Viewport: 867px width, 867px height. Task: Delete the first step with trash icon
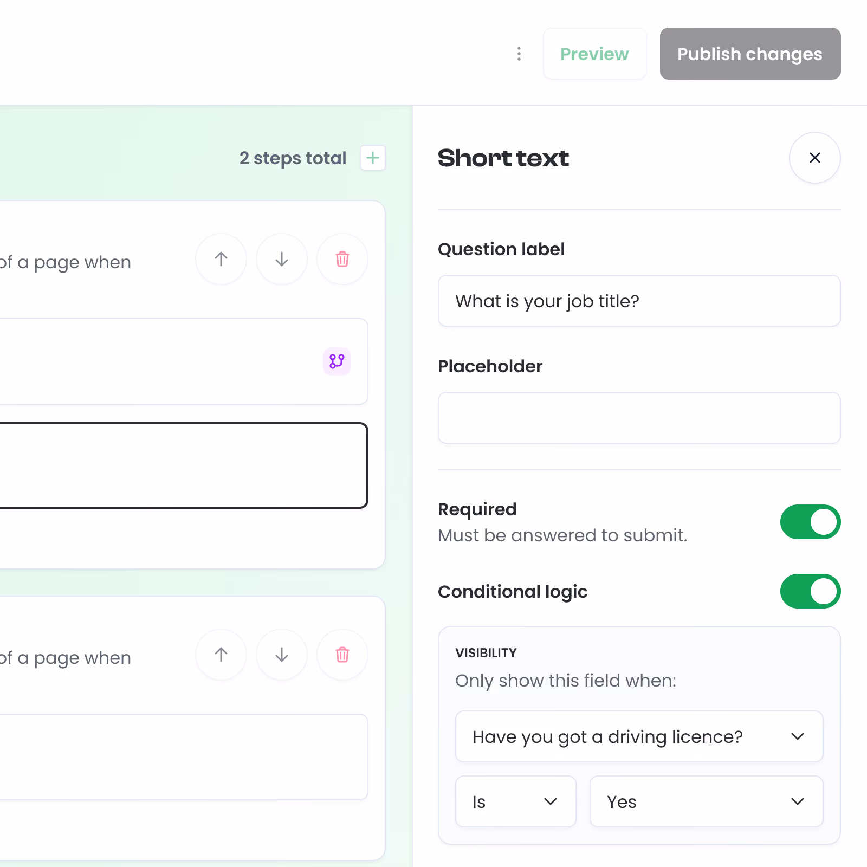342,259
